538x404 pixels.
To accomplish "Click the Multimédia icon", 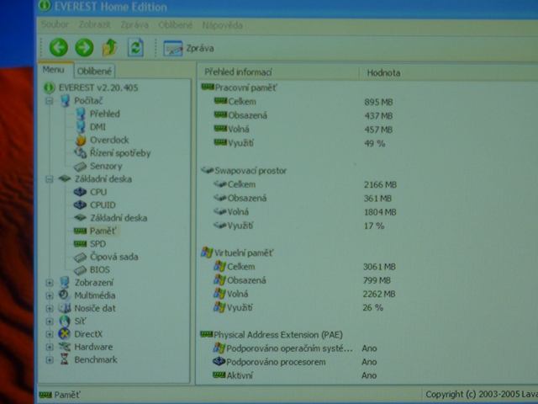I will [64, 295].
